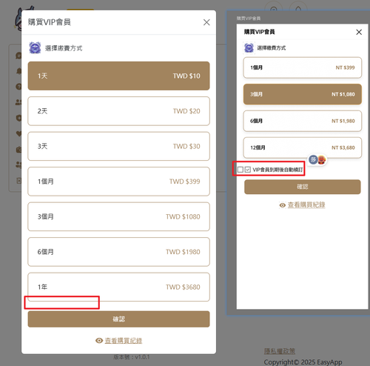Viewport: 370px width, 366px height.
Task: Click the red cartoon avatar badge
Action: coord(322,160)
